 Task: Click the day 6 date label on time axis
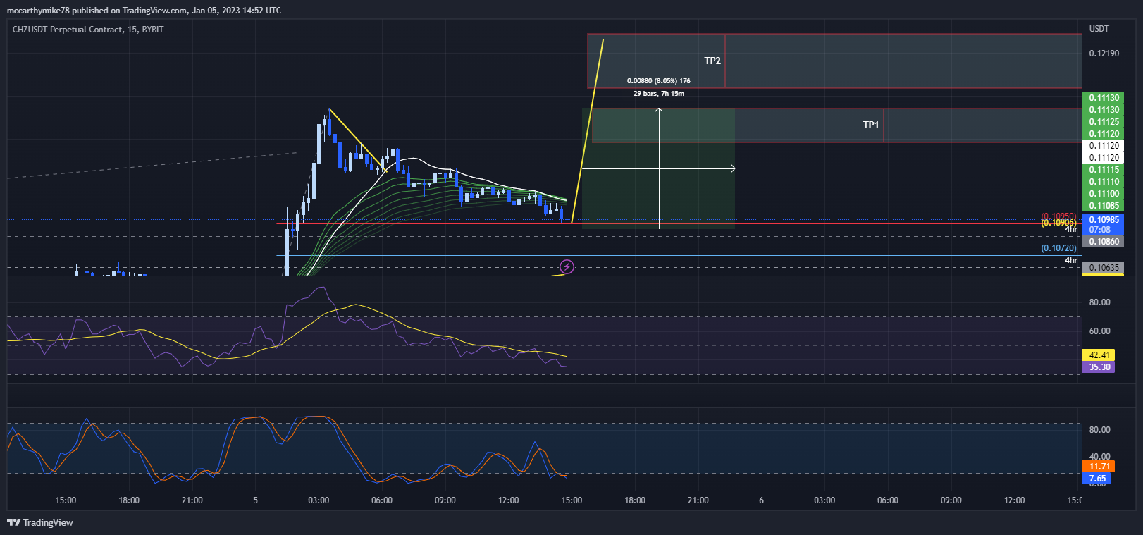pyautogui.click(x=761, y=500)
